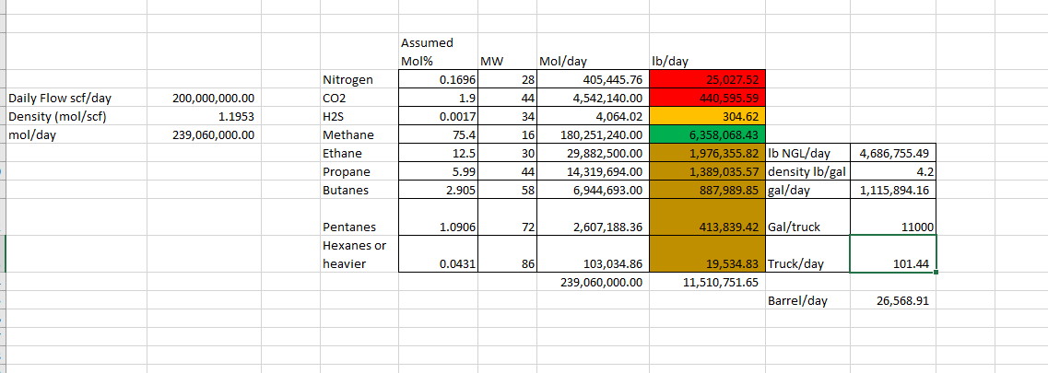Click Methane mol% value 75.4
This screenshot has height=373, width=1048.
(x=439, y=134)
